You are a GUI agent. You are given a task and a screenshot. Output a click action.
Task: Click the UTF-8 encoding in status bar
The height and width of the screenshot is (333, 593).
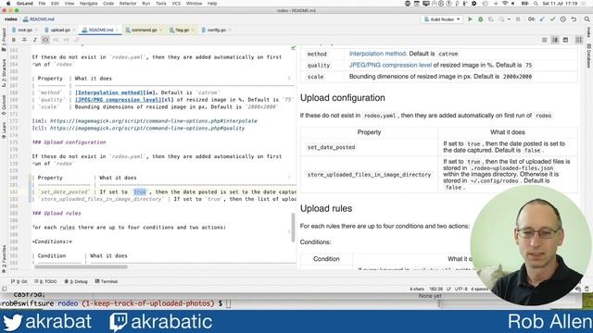[x=461, y=289]
